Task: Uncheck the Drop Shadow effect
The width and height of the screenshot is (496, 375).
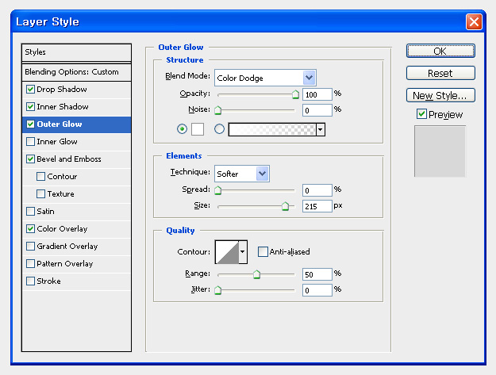Action: pyautogui.click(x=30, y=89)
